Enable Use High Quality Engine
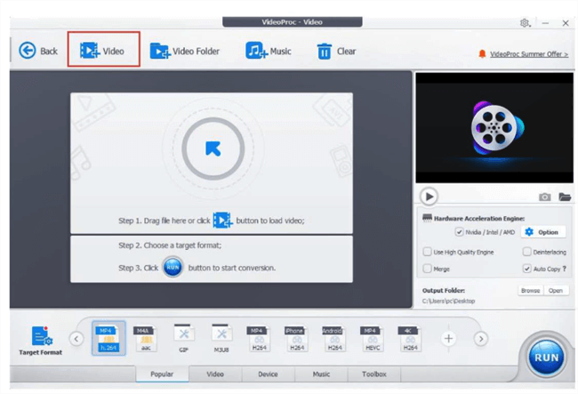The image size is (578, 394). [x=427, y=252]
